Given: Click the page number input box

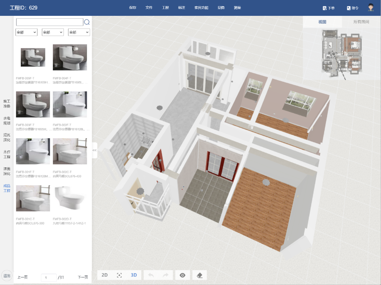Looking at the screenshot, I should [49, 278].
